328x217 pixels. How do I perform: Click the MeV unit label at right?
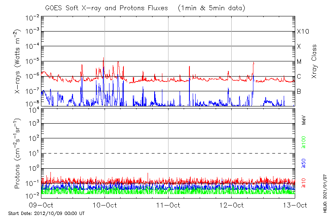[x=304, y=120]
